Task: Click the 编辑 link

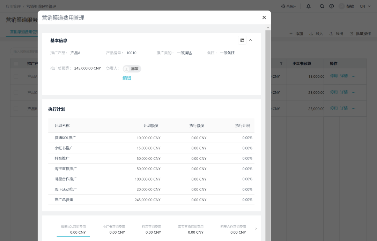Action: click(127, 78)
